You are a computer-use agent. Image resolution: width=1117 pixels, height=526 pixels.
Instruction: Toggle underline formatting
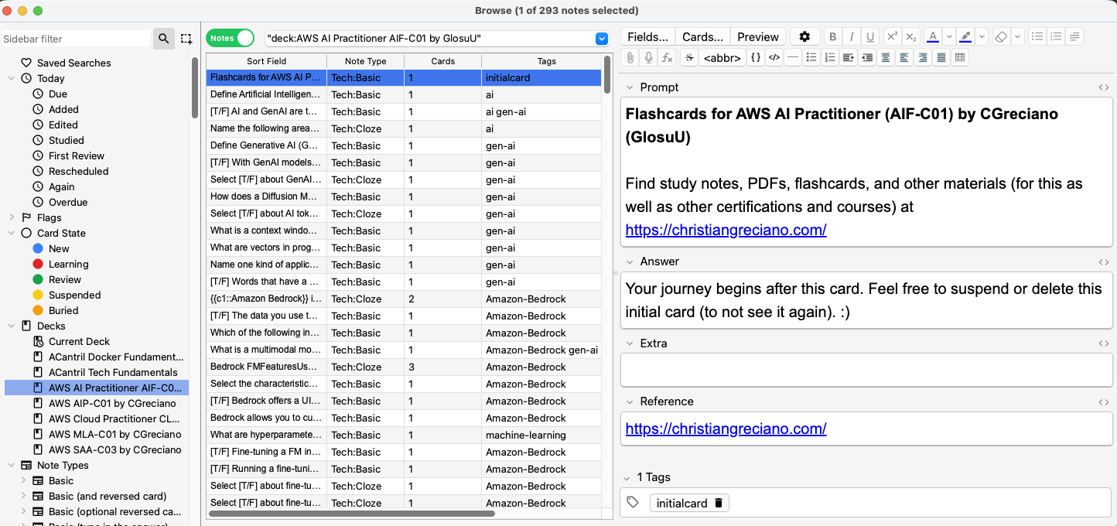click(870, 37)
